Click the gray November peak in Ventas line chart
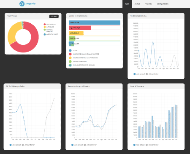Screen dimensions: 190x154 [x=174, y=55]
